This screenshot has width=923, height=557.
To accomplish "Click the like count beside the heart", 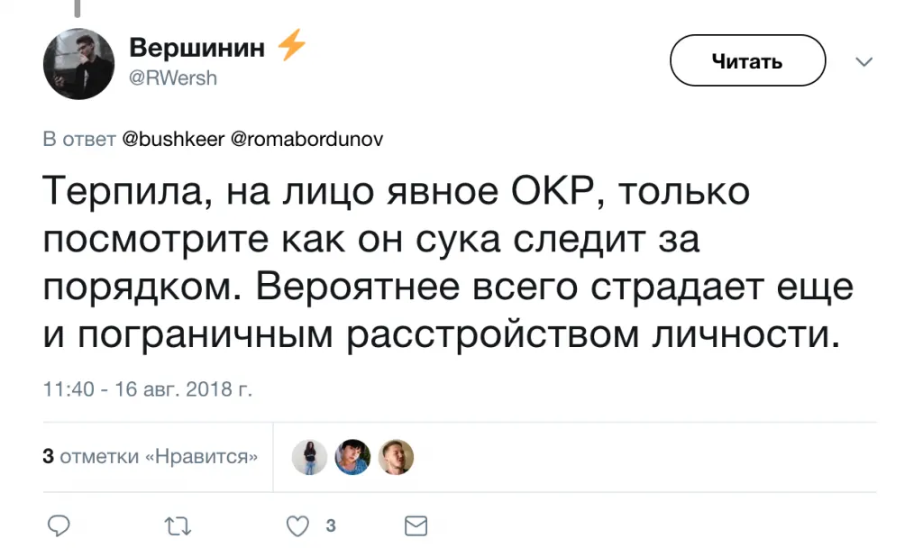I will [330, 525].
